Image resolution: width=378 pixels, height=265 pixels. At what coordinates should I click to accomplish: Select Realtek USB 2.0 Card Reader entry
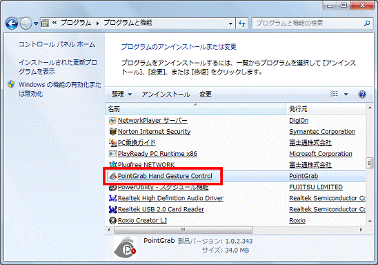161,209
